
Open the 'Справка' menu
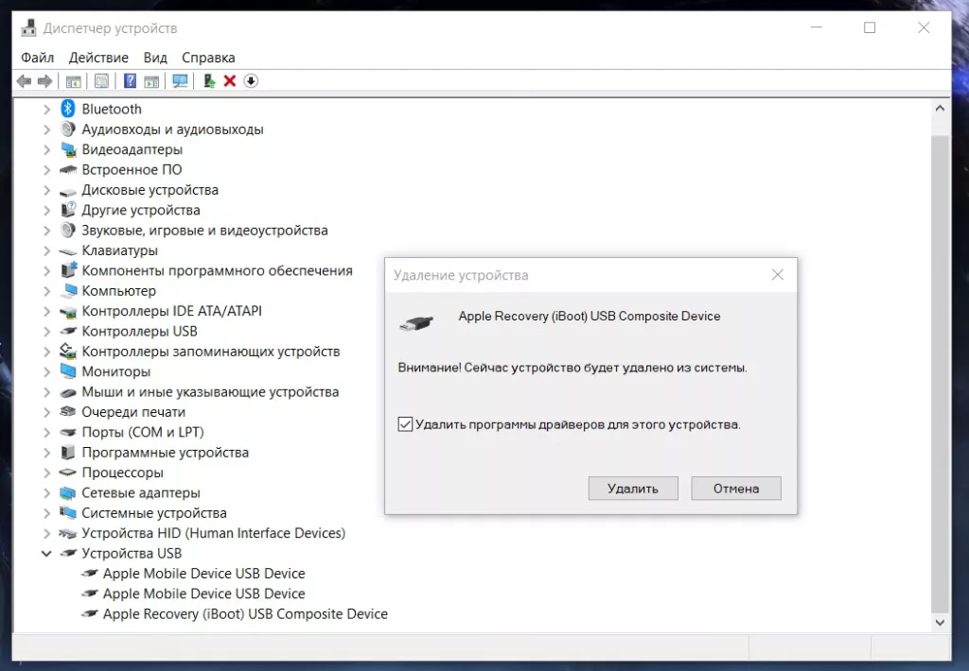coord(208,58)
